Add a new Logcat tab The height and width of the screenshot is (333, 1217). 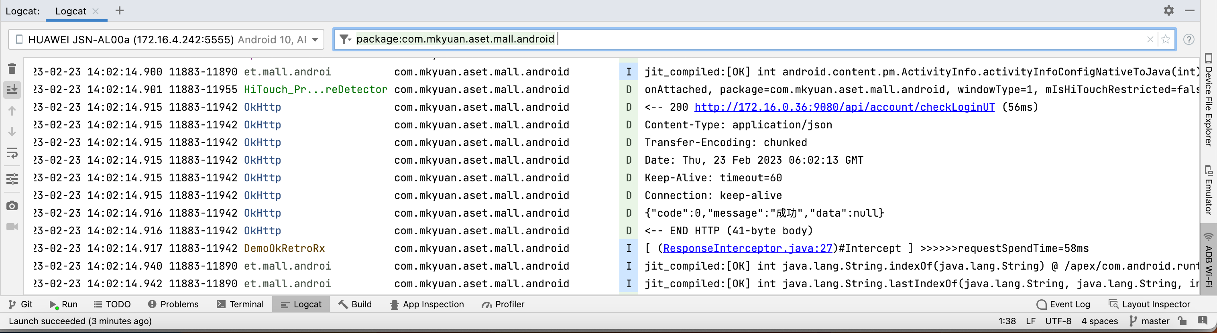tap(120, 10)
